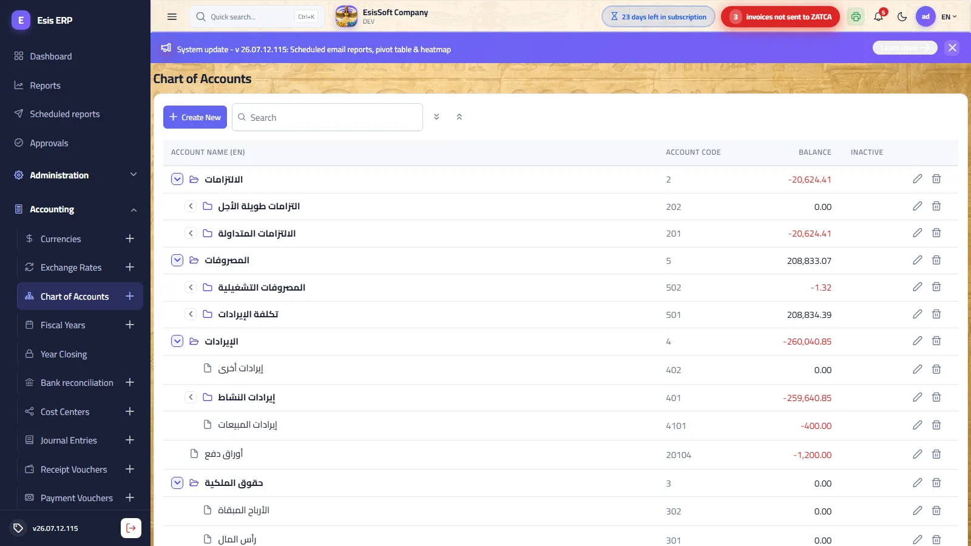The image size is (971, 546).
Task: Toggle dark mode moon icon
Action: 902,17
